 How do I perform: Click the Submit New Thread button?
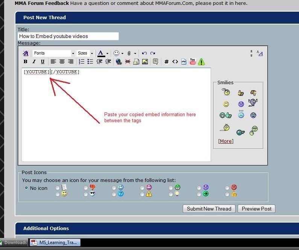(x=209, y=209)
